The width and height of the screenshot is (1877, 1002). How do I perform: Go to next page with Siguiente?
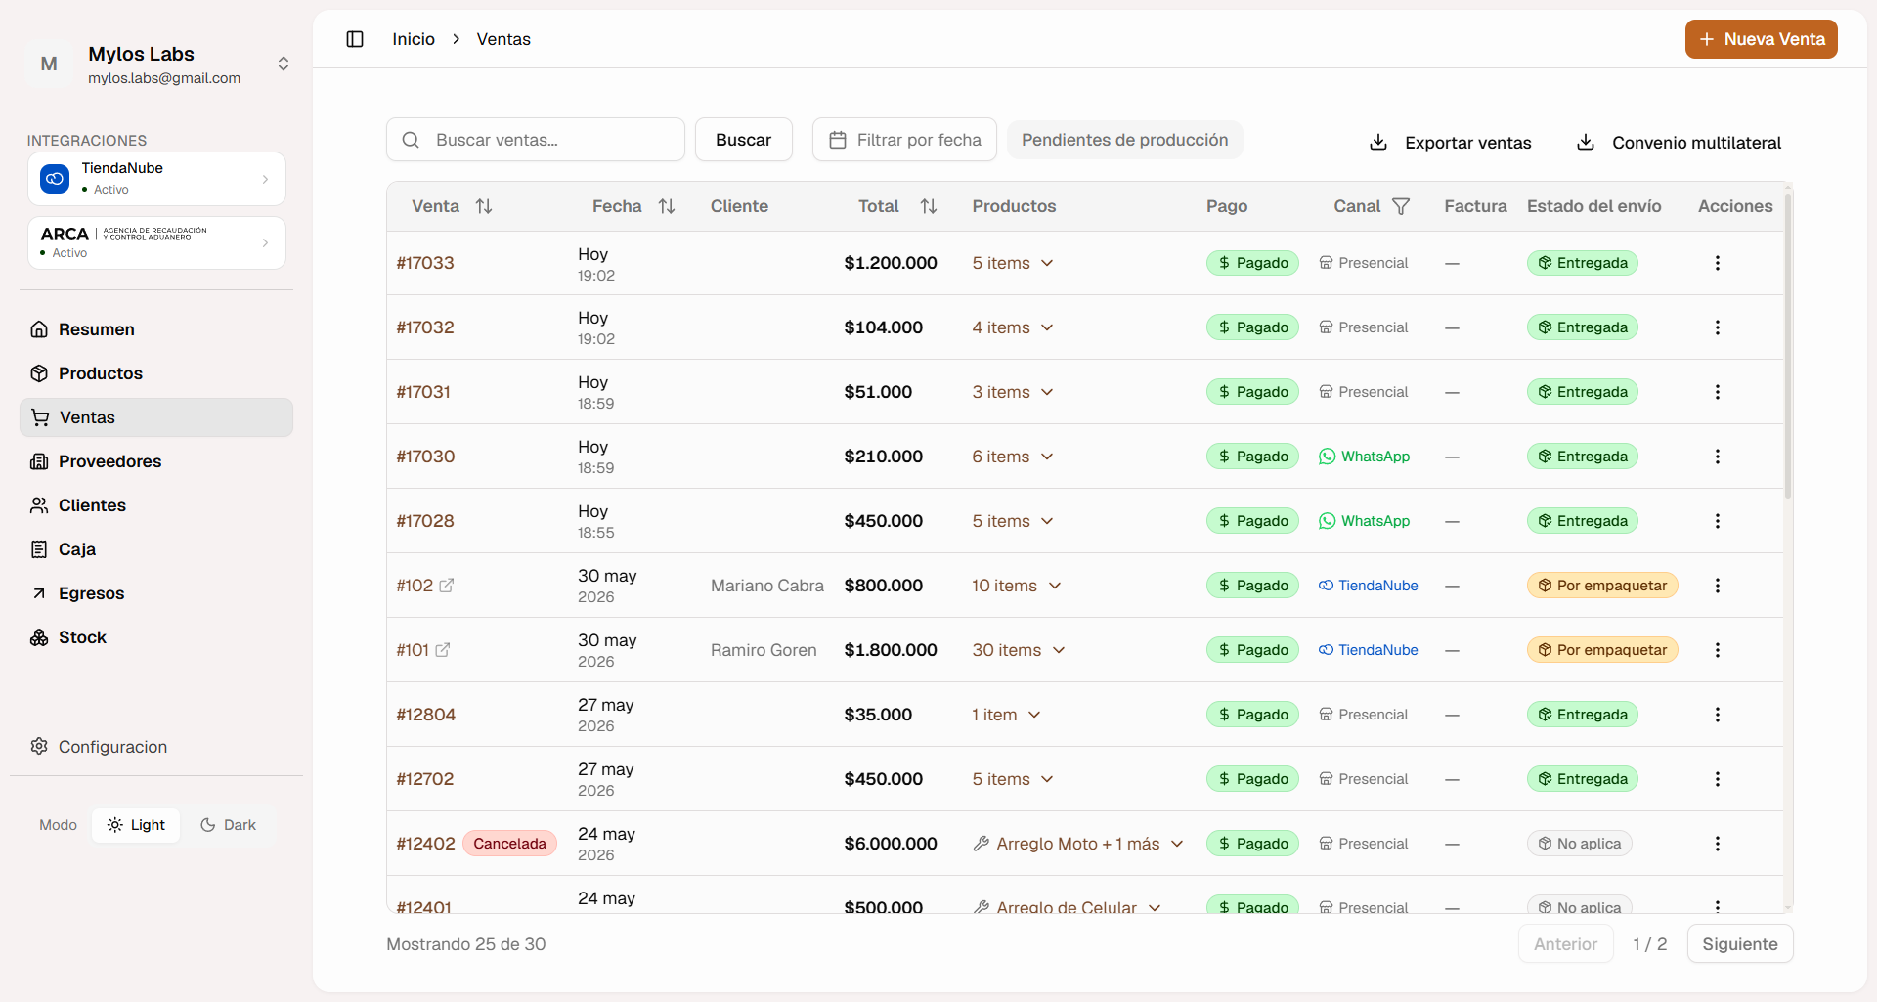(1740, 944)
